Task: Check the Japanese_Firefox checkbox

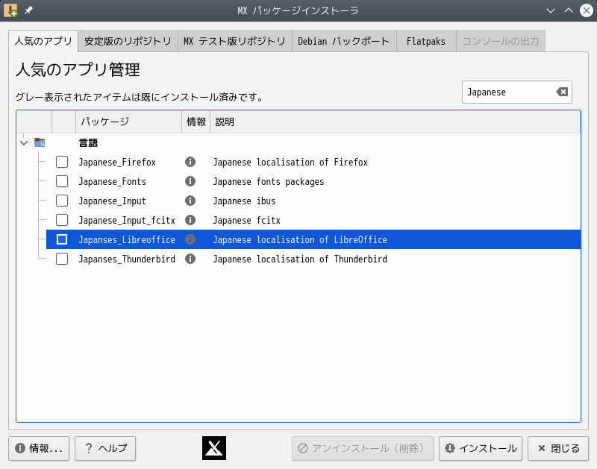Action: tap(62, 162)
